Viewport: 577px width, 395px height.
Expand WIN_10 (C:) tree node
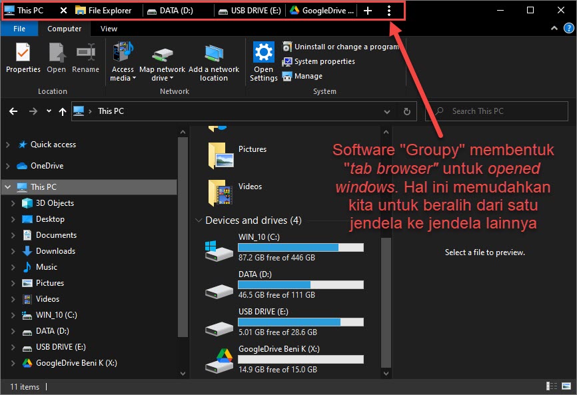pyautogui.click(x=13, y=315)
